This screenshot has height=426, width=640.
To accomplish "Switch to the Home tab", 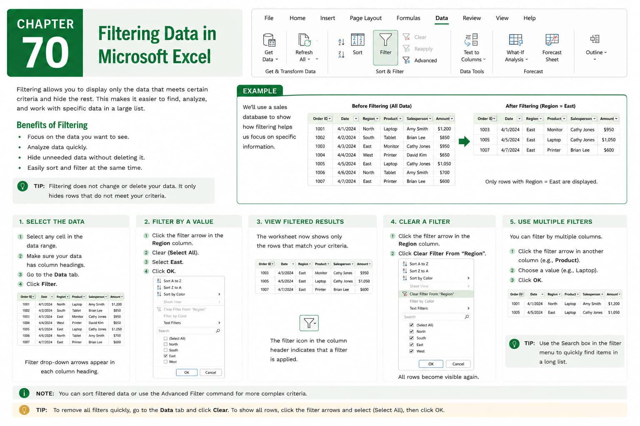I will (297, 18).
